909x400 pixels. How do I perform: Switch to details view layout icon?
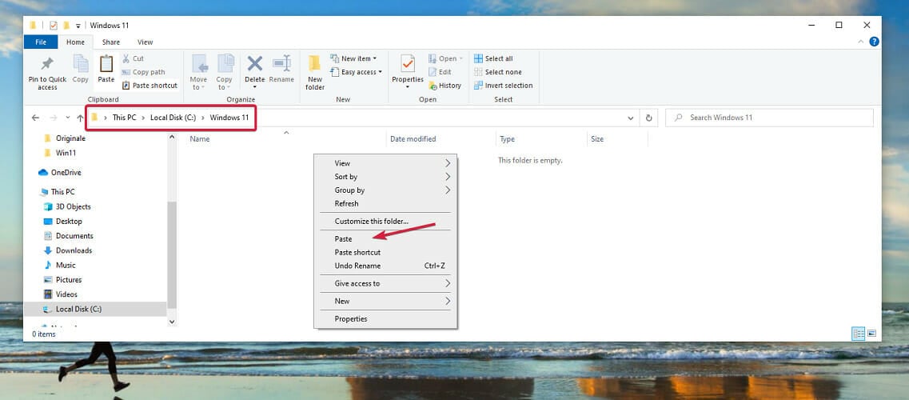pyautogui.click(x=858, y=334)
